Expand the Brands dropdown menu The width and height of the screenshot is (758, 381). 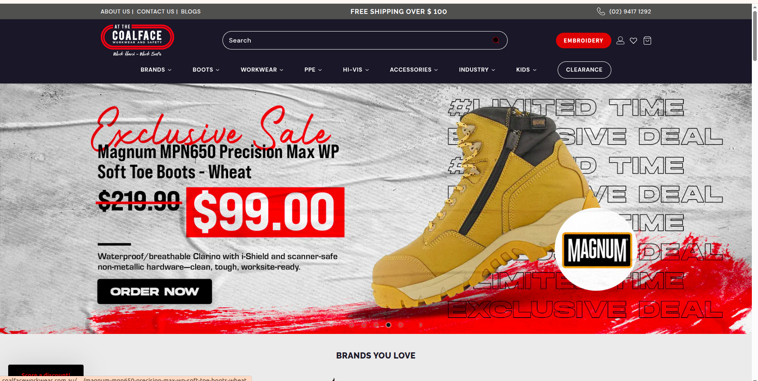point(156,70)
